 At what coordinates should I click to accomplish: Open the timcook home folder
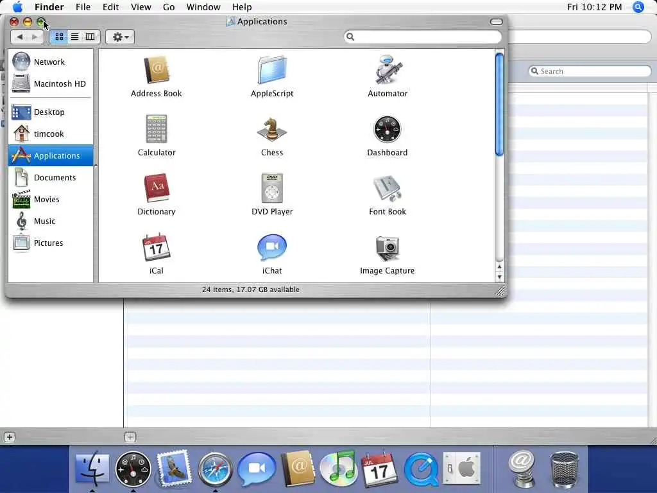(x=51, y=134)
